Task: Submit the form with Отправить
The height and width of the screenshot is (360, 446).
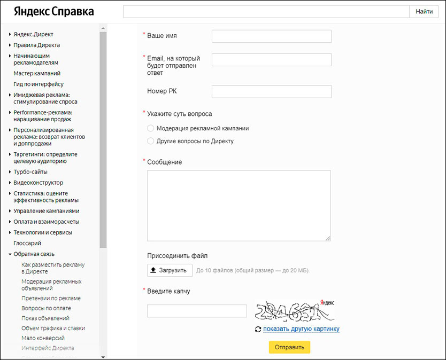Action: 289,347
